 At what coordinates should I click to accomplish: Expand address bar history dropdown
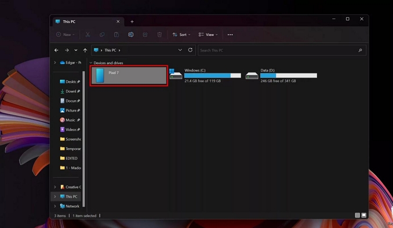[x=180, y=50]
